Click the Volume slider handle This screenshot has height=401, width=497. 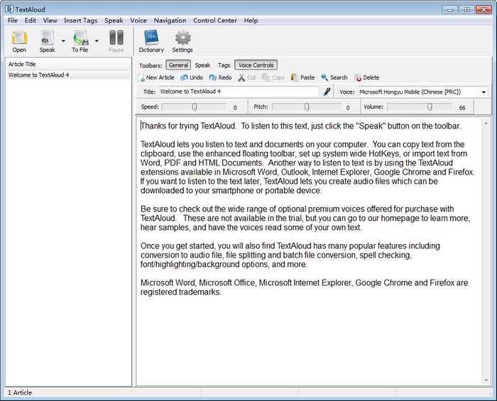[430, 107]
